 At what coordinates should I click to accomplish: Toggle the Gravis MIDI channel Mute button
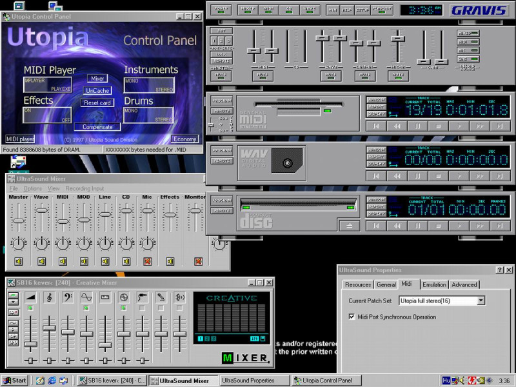point(263,75)
